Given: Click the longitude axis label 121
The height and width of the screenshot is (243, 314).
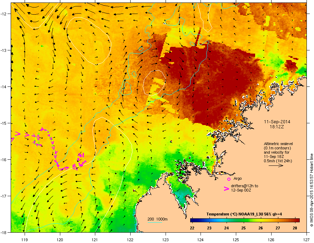Looking at the screenshot, I should point(95,239).
